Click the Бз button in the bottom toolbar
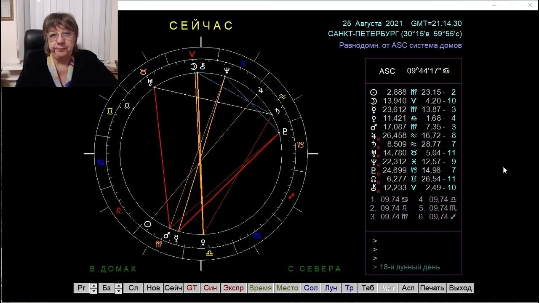The height and width of the screenshot is (303, 539). [x=107, y=288]
